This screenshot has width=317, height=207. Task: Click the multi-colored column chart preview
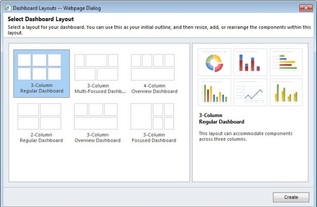213,92
